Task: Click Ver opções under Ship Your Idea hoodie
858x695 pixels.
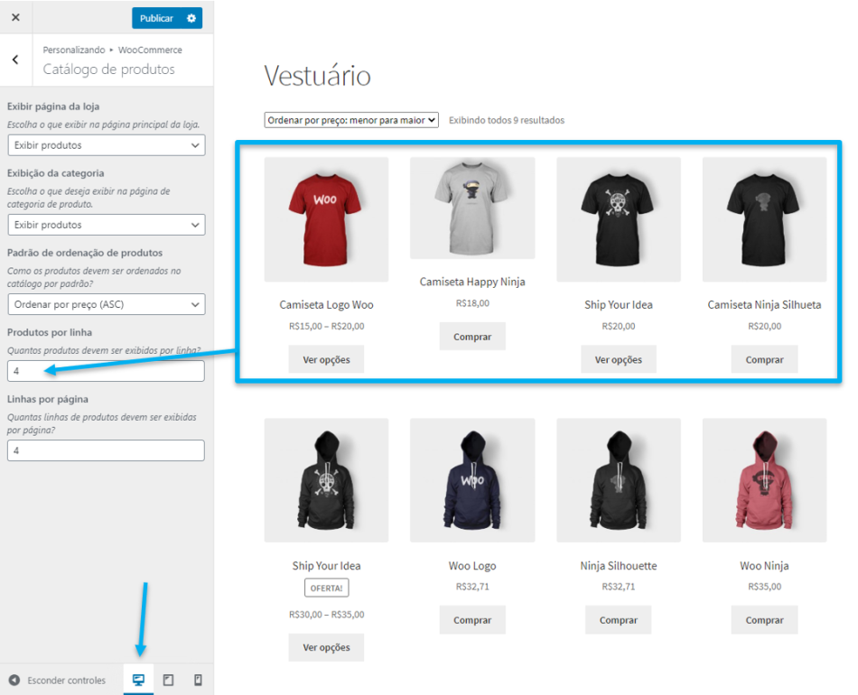Action: (x=326, y=647)
